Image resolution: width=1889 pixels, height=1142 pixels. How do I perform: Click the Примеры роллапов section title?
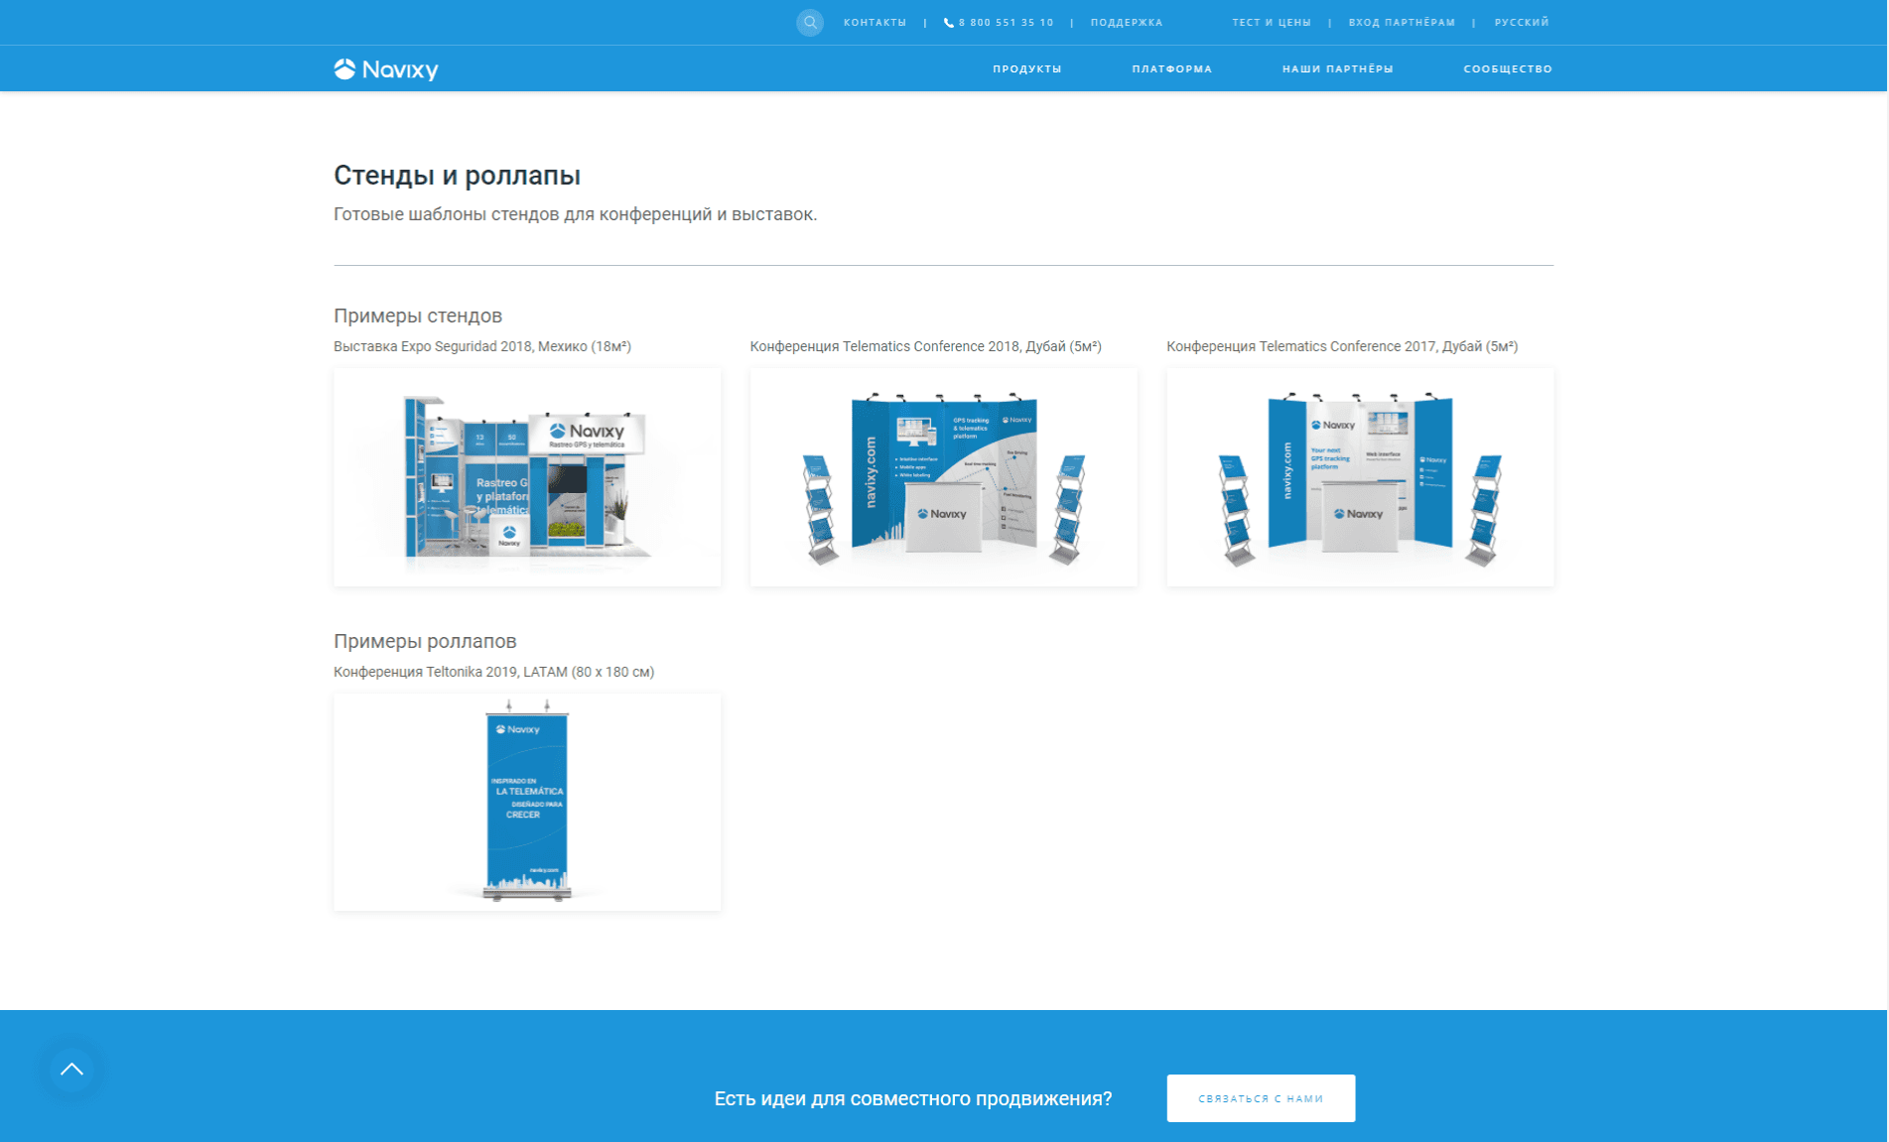425,641
